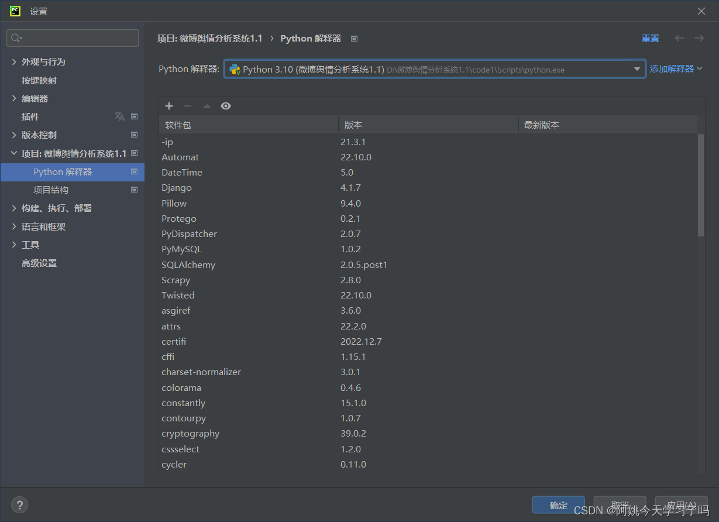Click project-level icon beside 插件 row
719x522 pixels.
click(134, 116)
